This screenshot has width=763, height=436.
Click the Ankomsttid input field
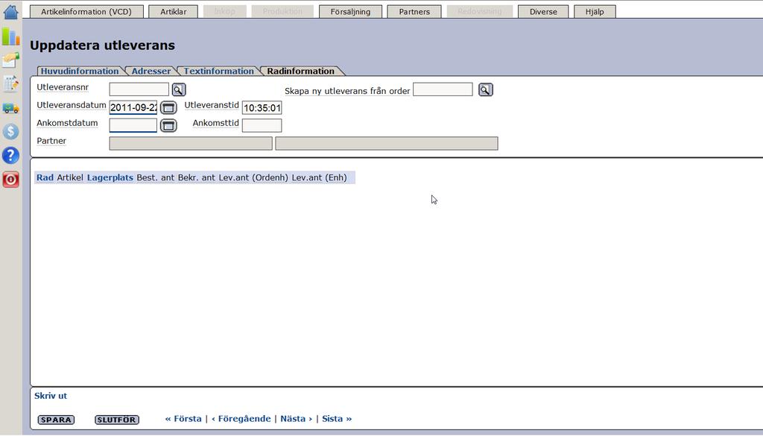pos(262,125)
